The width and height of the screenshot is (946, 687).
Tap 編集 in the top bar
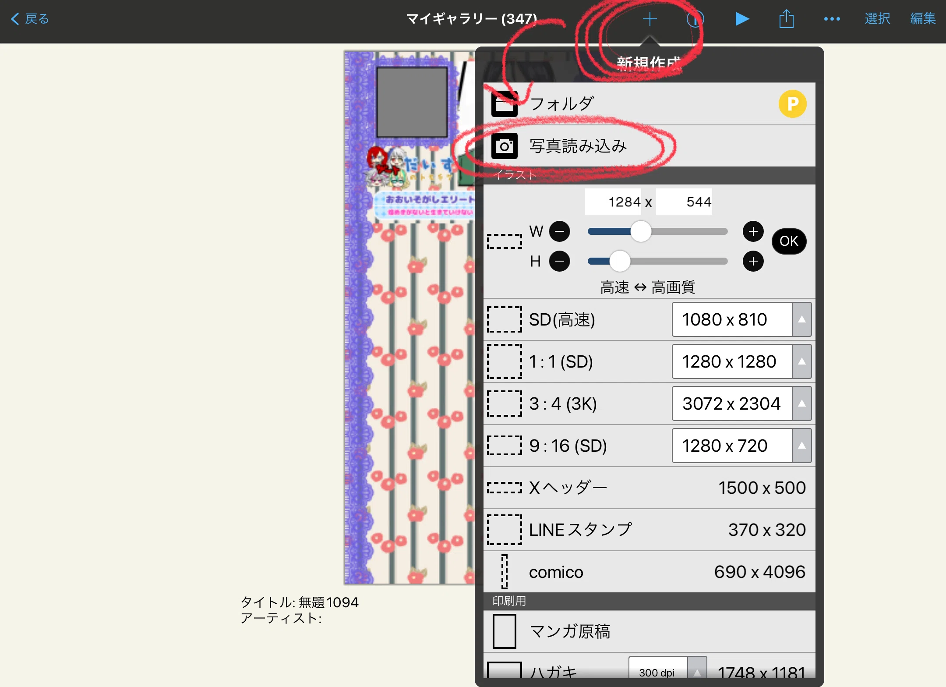pos(923,19)
